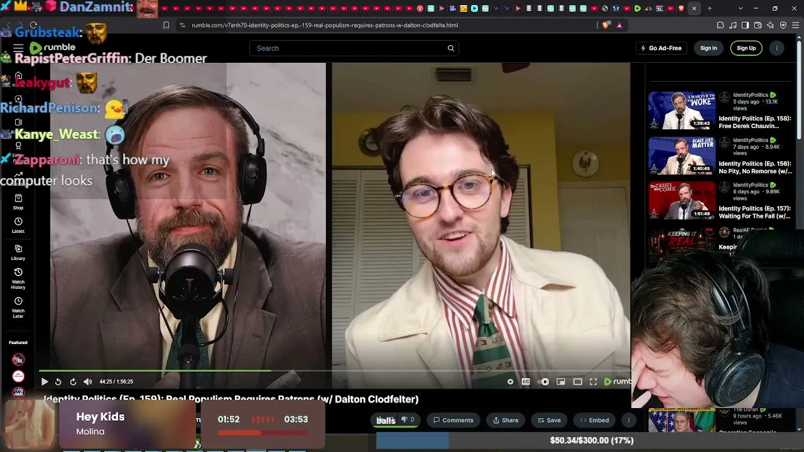Open browser extensions puzzle icon
Viewport: 804px width, 452px height.
pyautogui.click(x=720, y=25)
